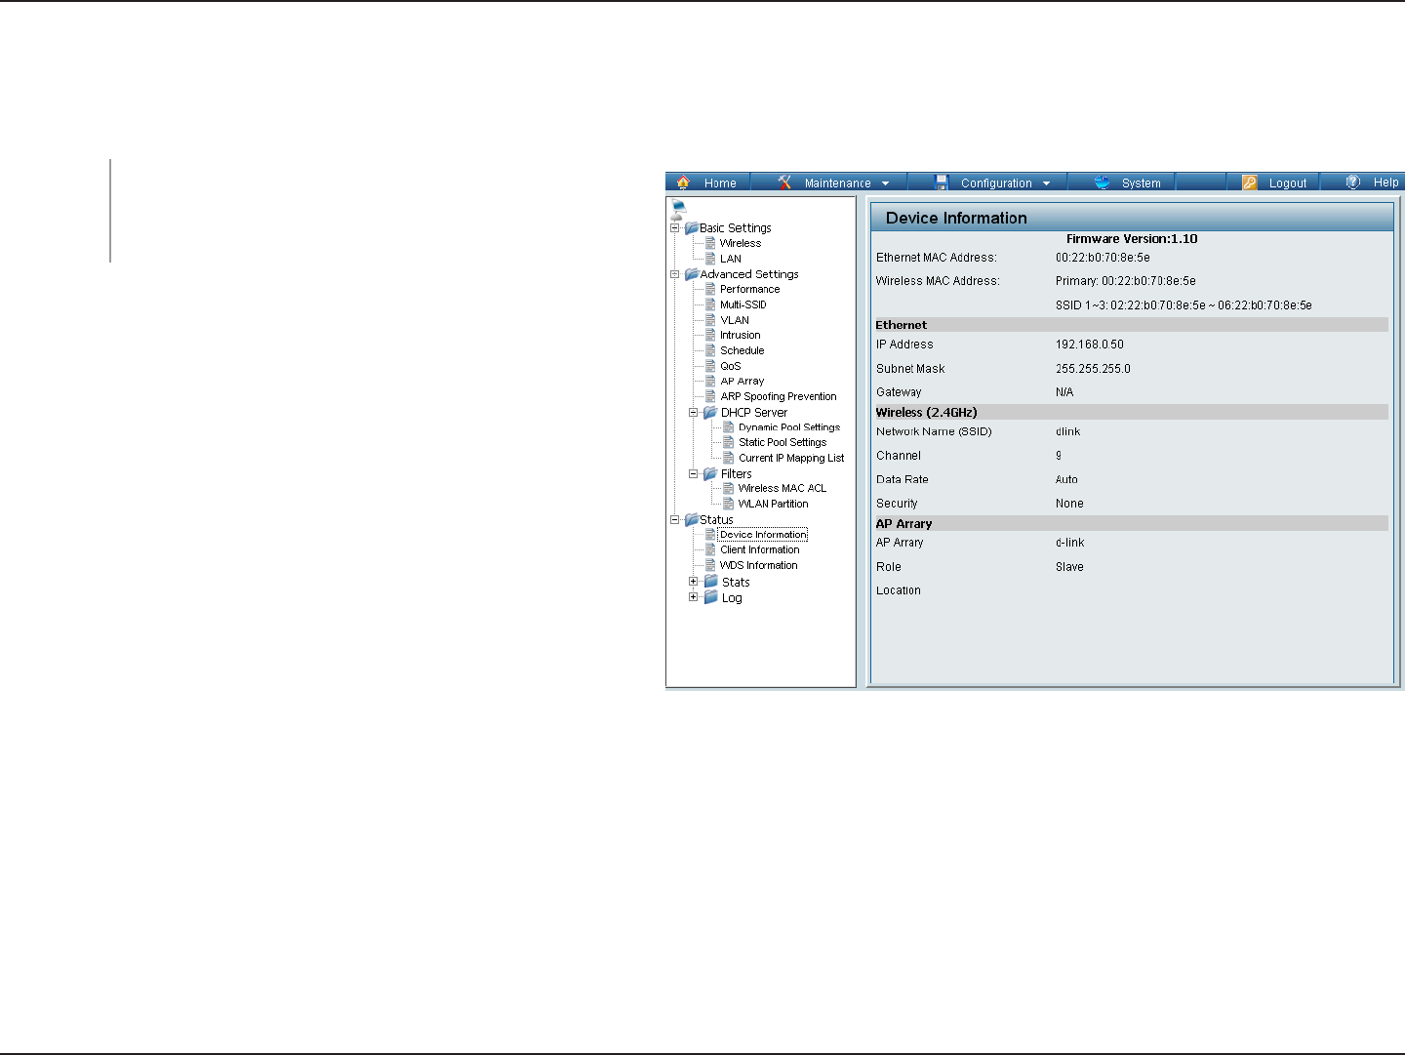
Task: Click the Logout key icon
Action: [1250, 183]
